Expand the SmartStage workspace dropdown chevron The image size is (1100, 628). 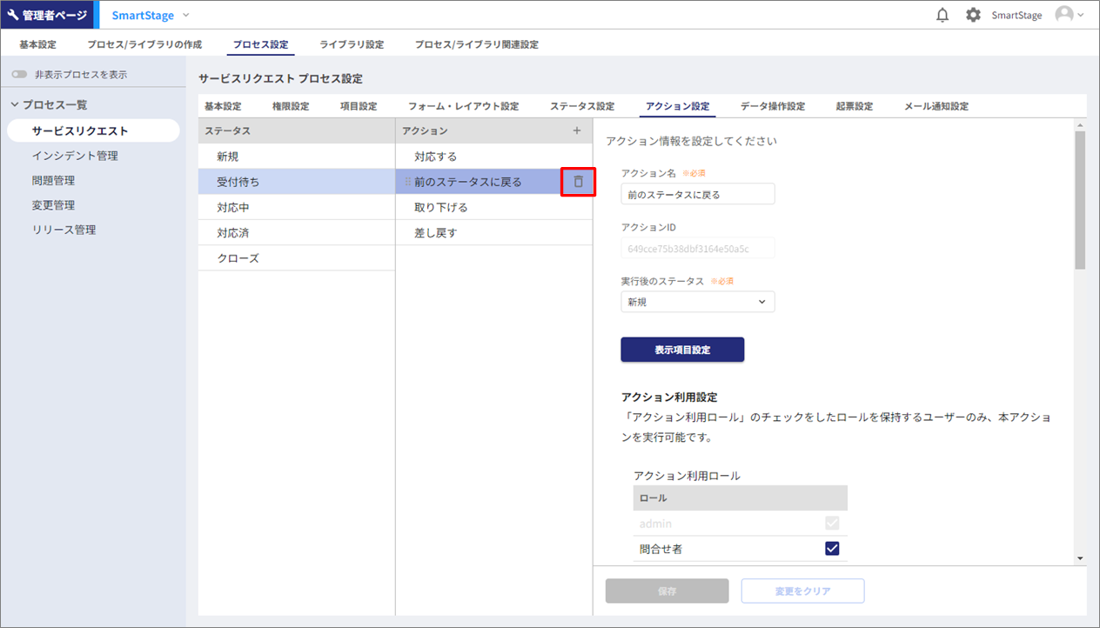[186, 15]
